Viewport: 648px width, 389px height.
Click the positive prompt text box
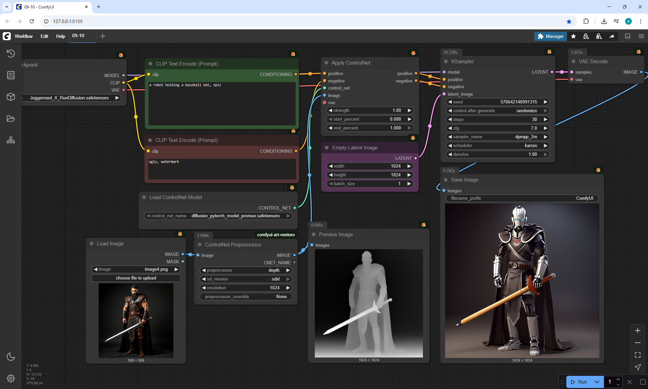point(222,103)
